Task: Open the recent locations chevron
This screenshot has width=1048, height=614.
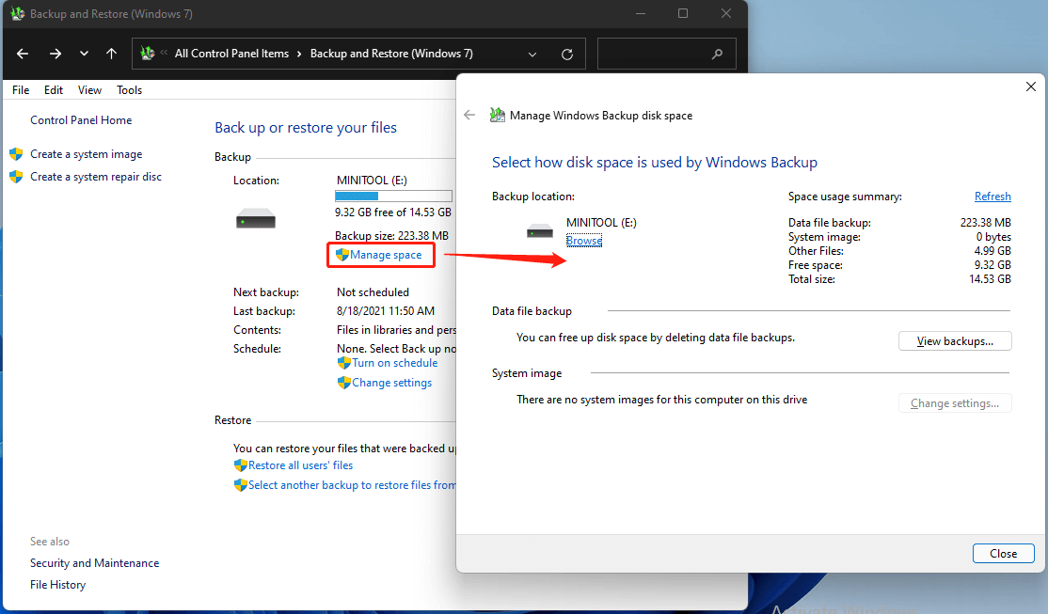Action: point(84,54)
